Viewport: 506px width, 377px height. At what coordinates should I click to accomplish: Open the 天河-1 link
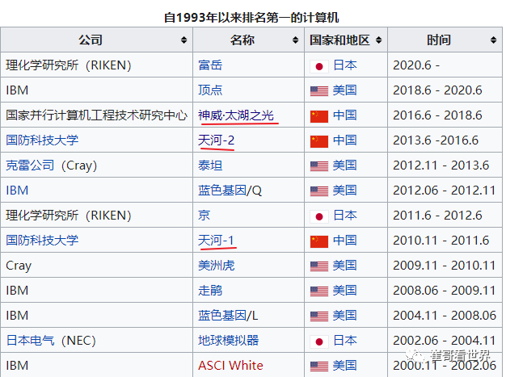(x=216, y=241)
